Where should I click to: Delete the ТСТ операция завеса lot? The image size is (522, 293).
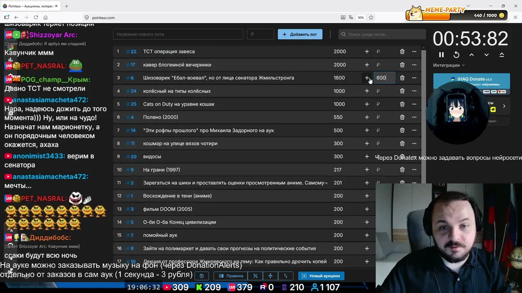(402, 51)
